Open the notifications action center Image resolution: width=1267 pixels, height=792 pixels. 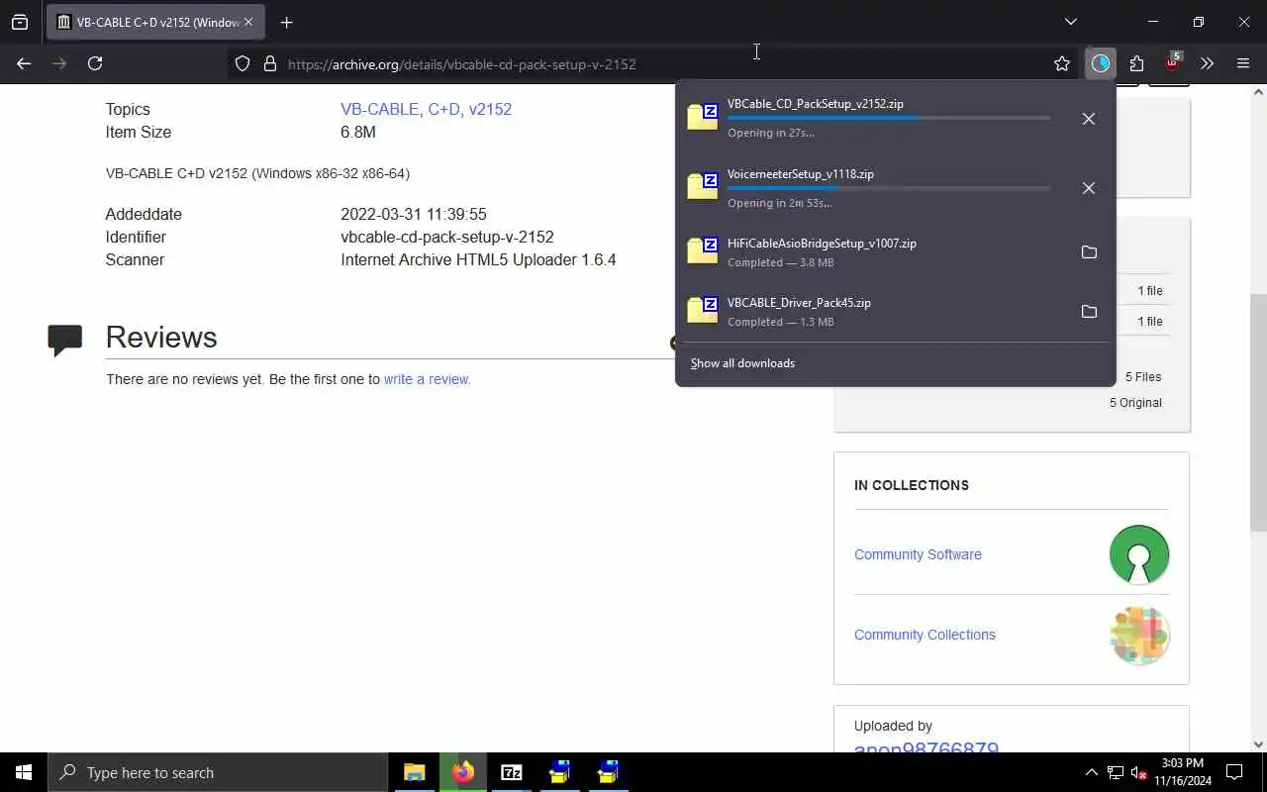click(x=1234, y=772)
